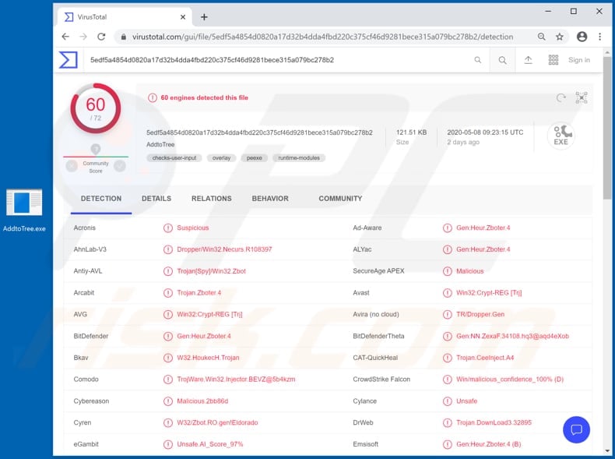Click the 60/72 detection score gauge
Screen dimensions: 615x459
(96, 108)
